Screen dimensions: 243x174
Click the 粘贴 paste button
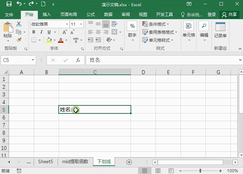[x=8, y=32]
